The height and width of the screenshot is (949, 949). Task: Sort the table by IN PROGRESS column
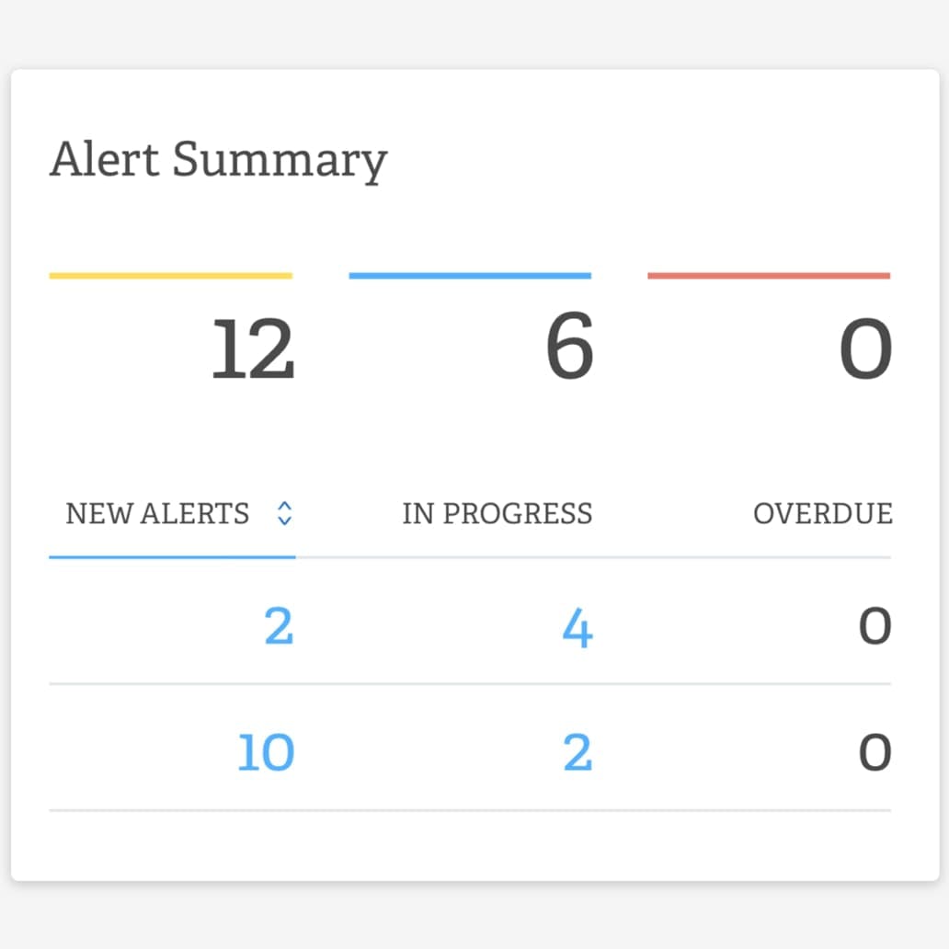coord(497,514)
